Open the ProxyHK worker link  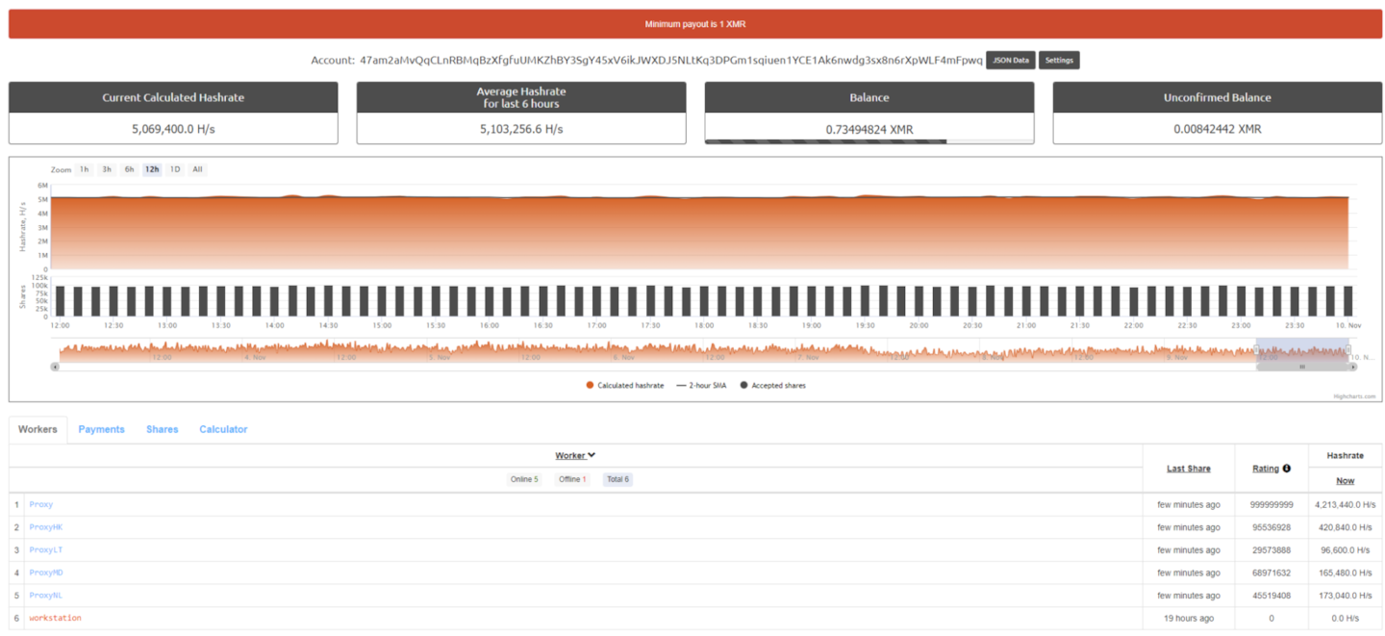(45, 527)
